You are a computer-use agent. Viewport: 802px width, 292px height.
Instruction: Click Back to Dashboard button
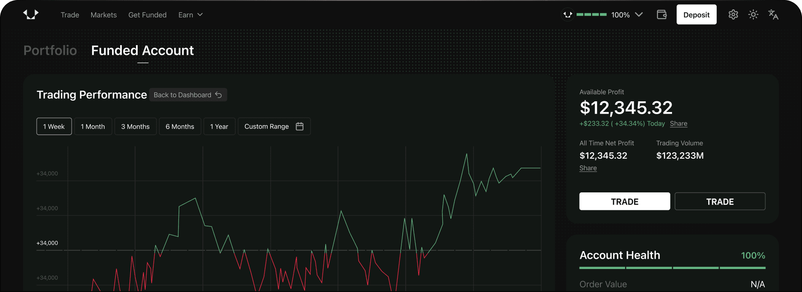point(188,95)
